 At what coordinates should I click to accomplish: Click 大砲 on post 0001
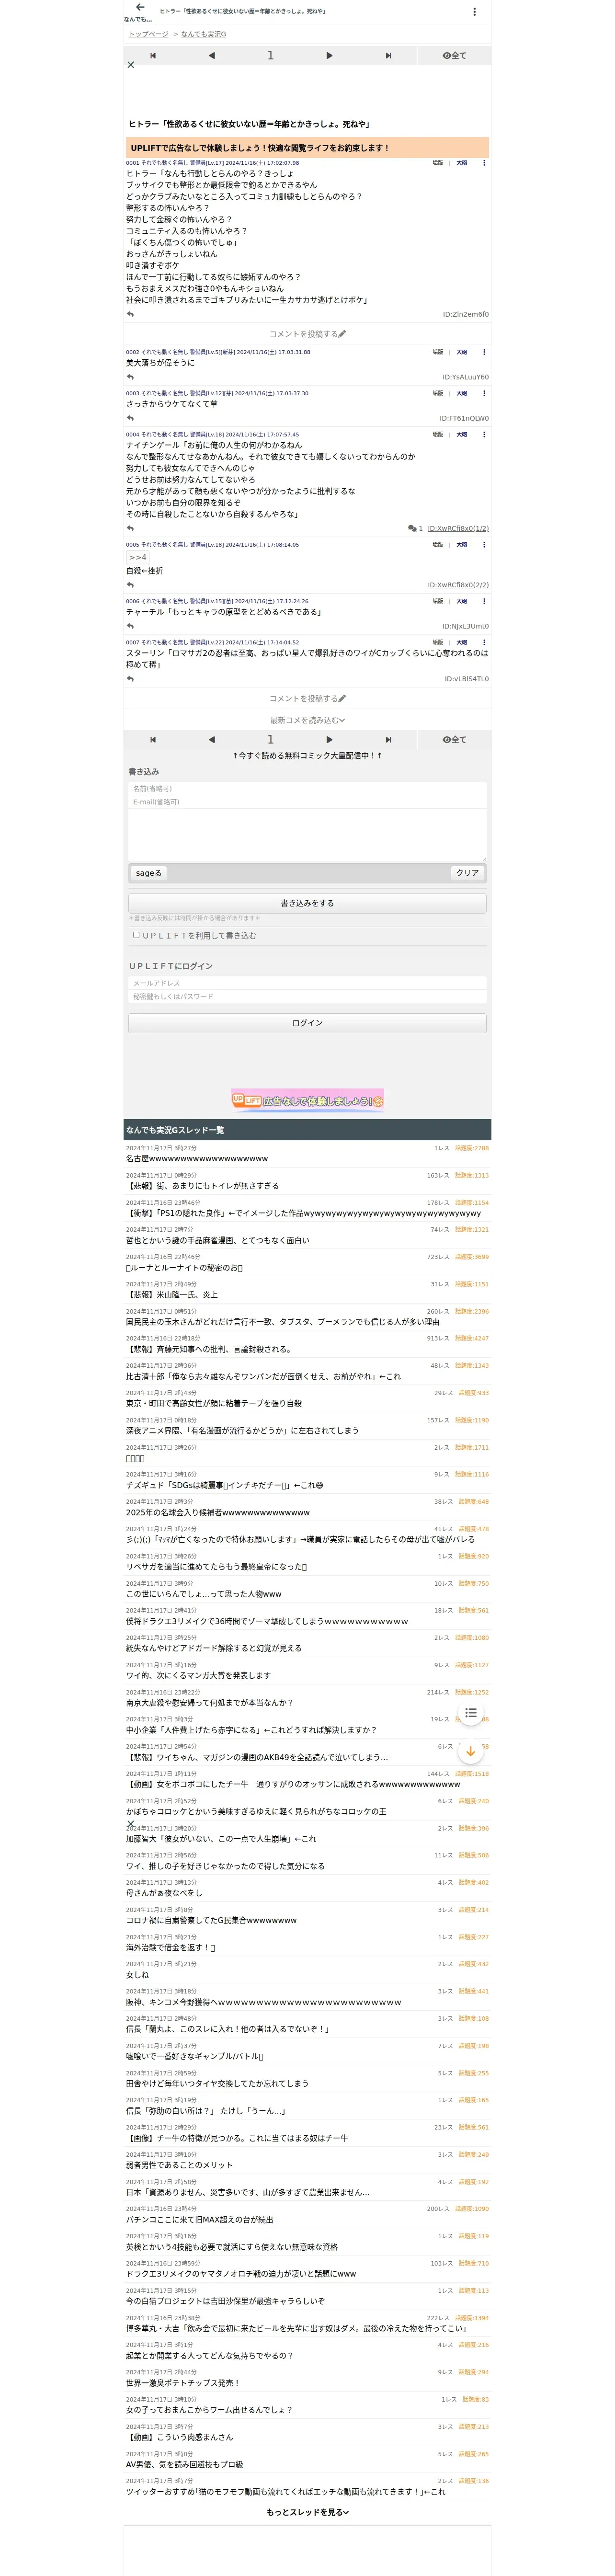[462, 163]
